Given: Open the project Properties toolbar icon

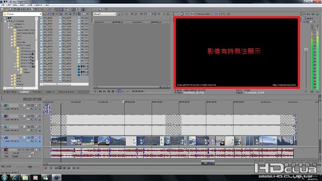Looking at the screenshot, I should point(23,9).
